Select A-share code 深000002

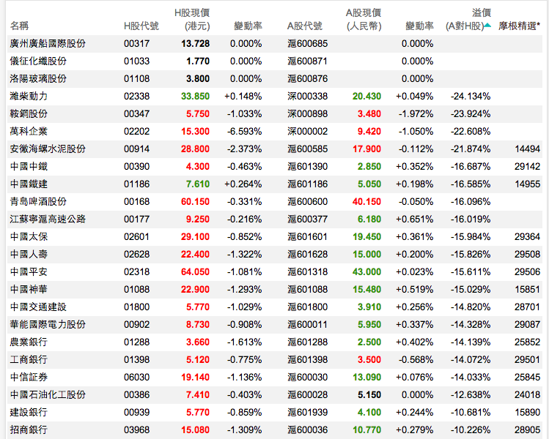coord(307,132)
